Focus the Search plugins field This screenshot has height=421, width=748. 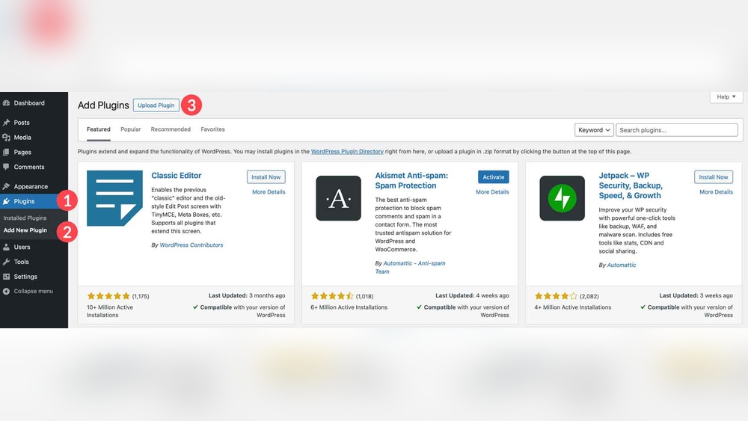[x=676, y=130]
